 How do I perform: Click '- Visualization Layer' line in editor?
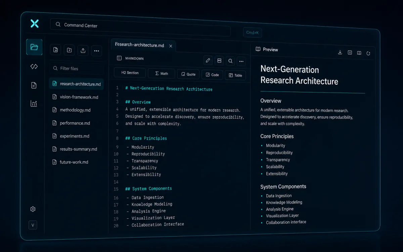pos(151,218)
